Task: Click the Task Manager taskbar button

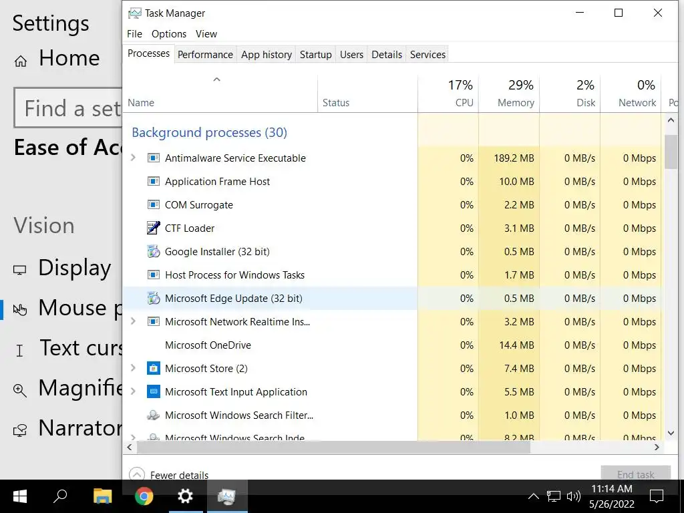Action: click(x=227, y=496)
